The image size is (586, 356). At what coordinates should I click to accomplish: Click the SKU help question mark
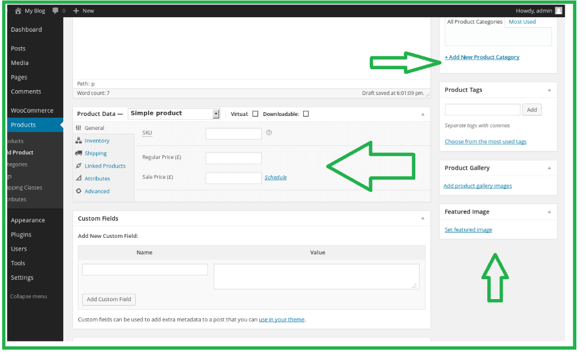pos(269,133)
